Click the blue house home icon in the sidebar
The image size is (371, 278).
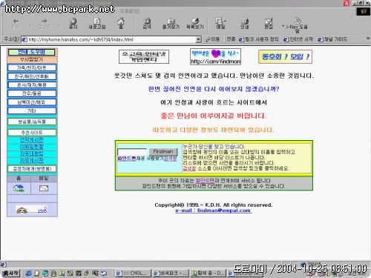[x=19, y=188]
